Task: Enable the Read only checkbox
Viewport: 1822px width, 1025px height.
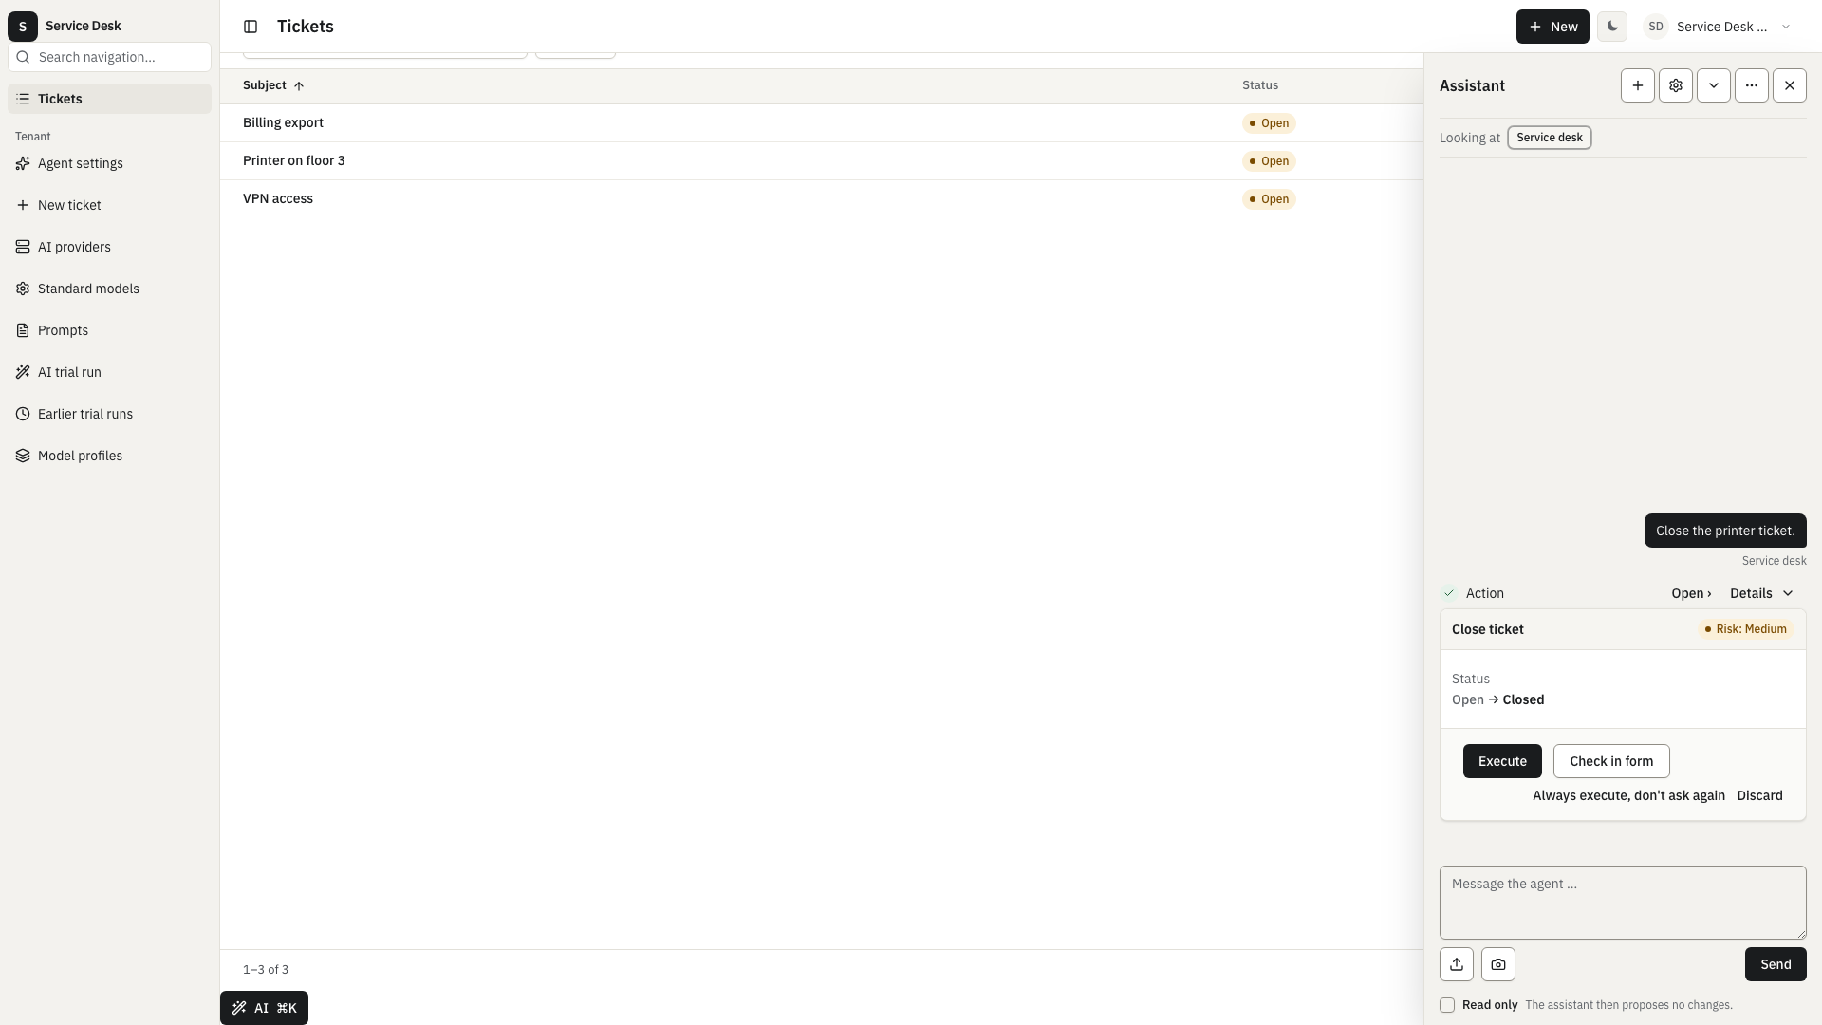Action: pos(1447,1005)
